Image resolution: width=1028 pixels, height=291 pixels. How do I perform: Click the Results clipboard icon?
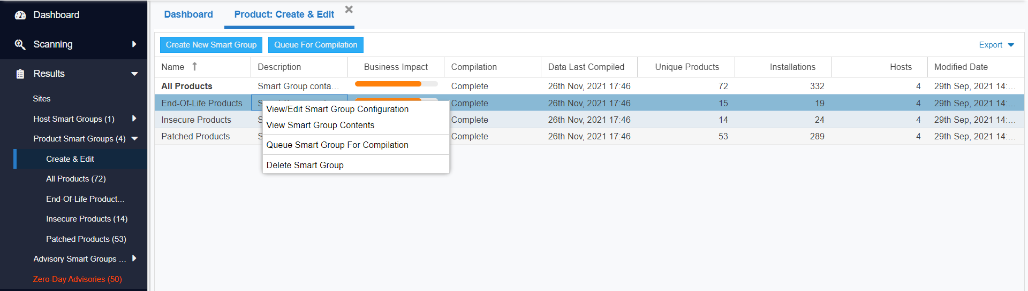20,74
